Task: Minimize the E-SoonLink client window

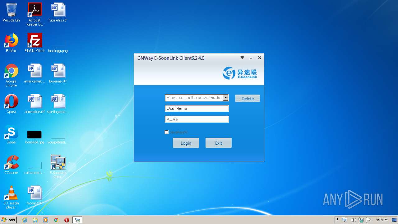Action: pyautogui.click(x=251, y=58)
